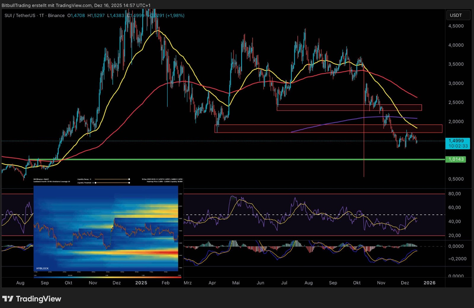
Task: Click the bold 2025 label on the time axis
Action: [x=141, y=283]
